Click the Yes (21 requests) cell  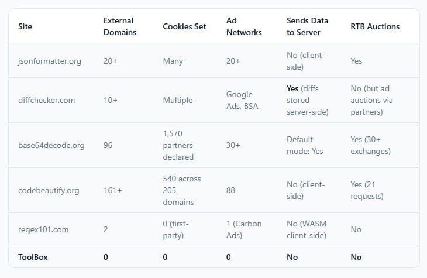pos(367,190)
